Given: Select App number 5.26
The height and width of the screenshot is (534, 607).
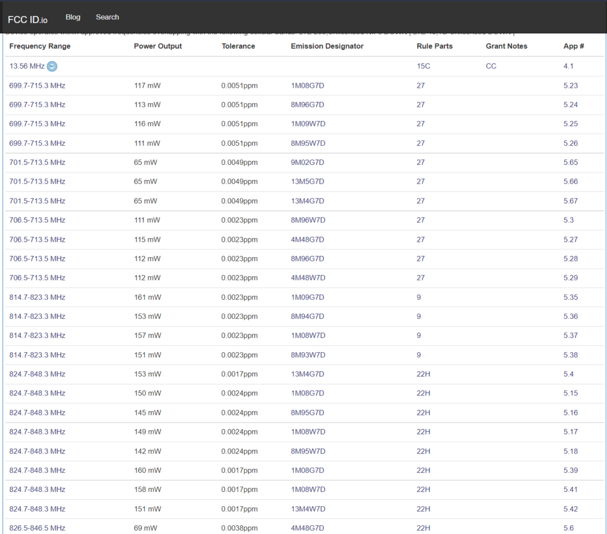Looking at the screenshot, I should coord(571,143).
